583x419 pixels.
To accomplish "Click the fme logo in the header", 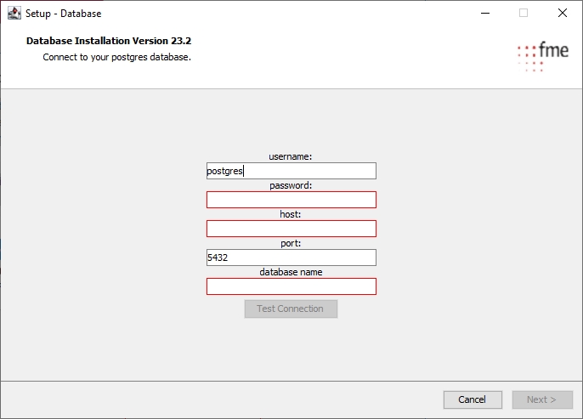I will 542,54.
